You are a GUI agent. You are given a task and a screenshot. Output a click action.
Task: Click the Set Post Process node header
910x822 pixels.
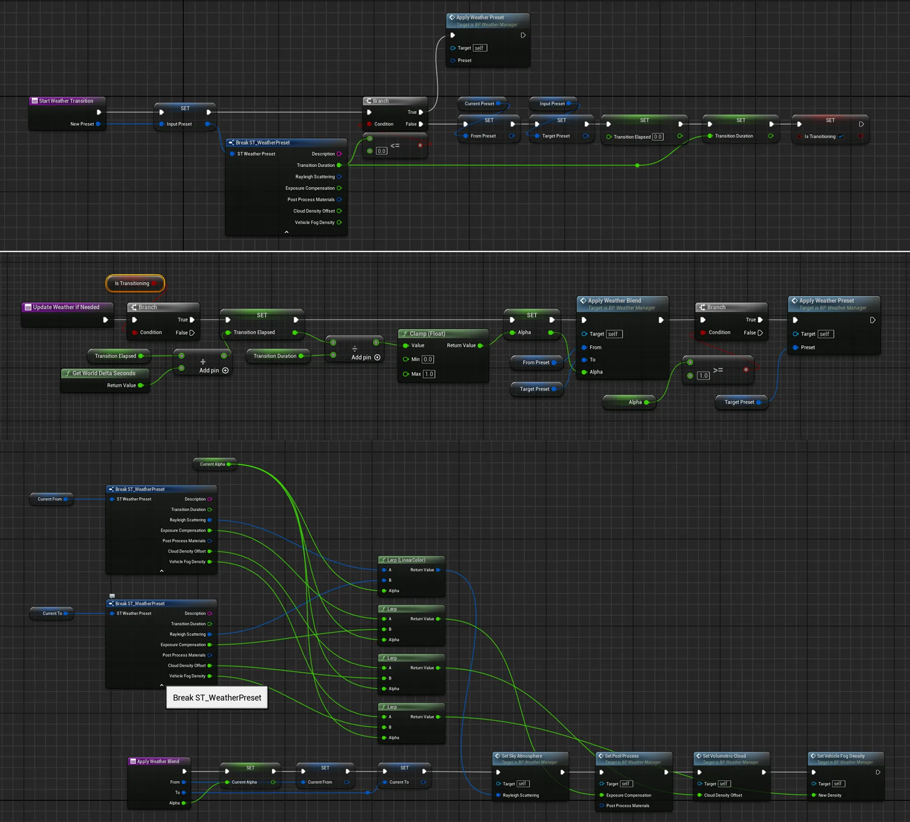(633, 759)
